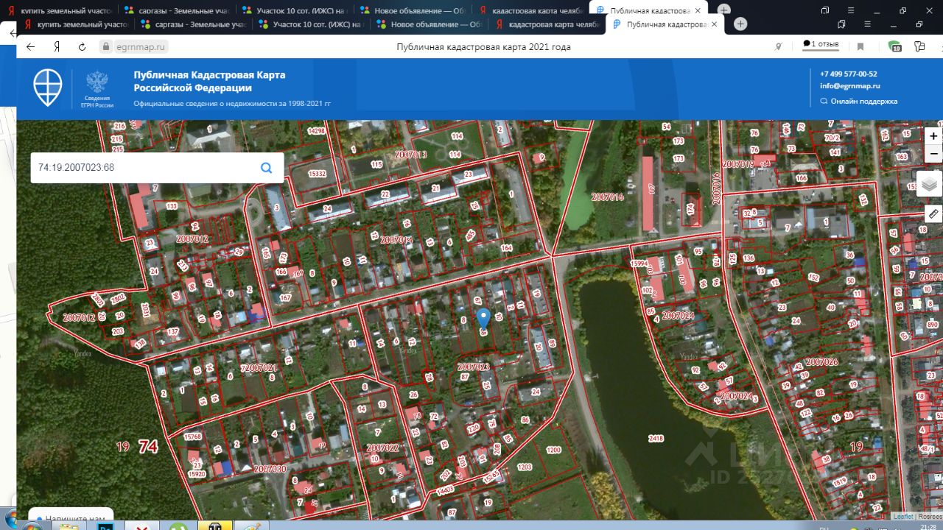The width and height of the screenshot is (943, 530).
Task: Click the browser back arrow
Action: pos(30,46)
